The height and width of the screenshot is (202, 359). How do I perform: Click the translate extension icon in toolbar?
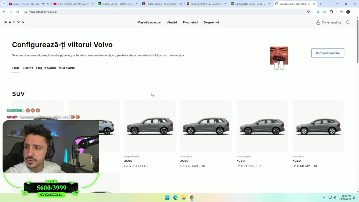(325, 12)
